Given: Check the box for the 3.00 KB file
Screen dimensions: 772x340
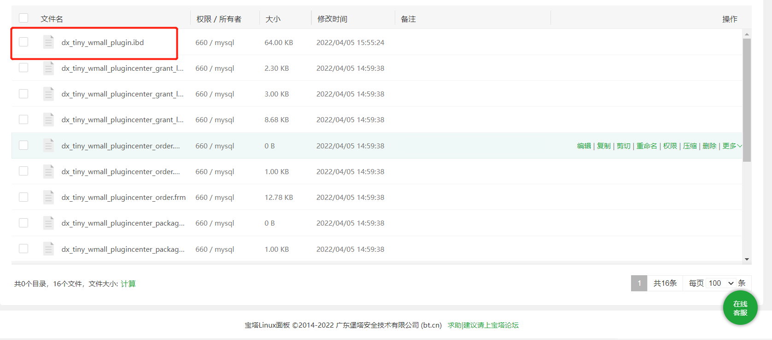Looking at the screenshot, I should point(23,94).
